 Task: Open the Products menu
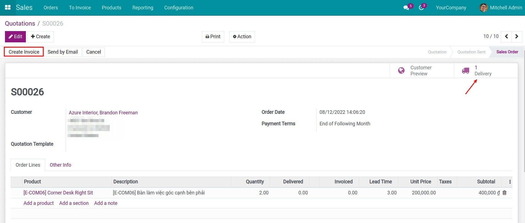[111, 8]
